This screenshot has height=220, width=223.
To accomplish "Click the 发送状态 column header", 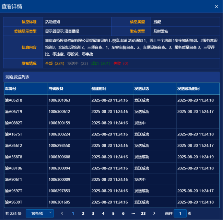I will pos(142,89).
